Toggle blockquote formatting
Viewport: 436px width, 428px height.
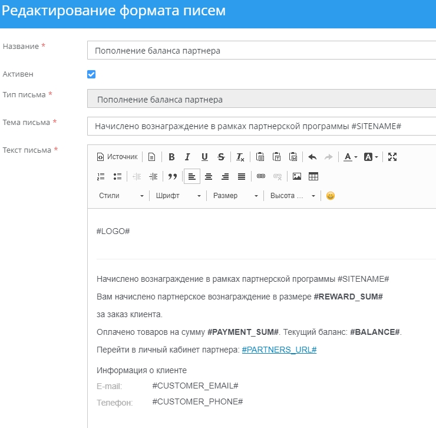pyautogui.click(x=173, y=176)
